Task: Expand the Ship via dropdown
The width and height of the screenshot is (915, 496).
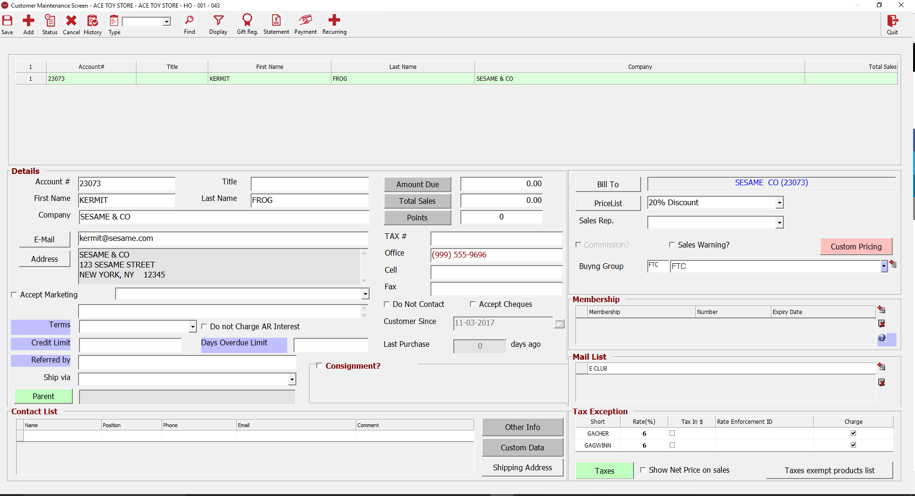Action: tap(292, 379)
